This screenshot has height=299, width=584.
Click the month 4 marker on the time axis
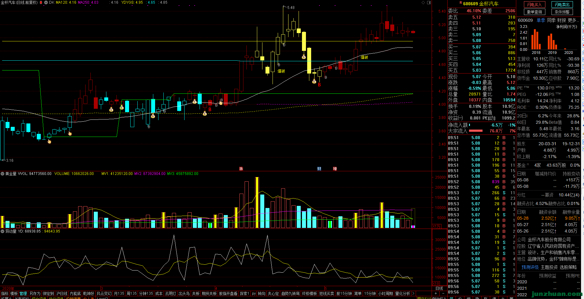(216, 289)
